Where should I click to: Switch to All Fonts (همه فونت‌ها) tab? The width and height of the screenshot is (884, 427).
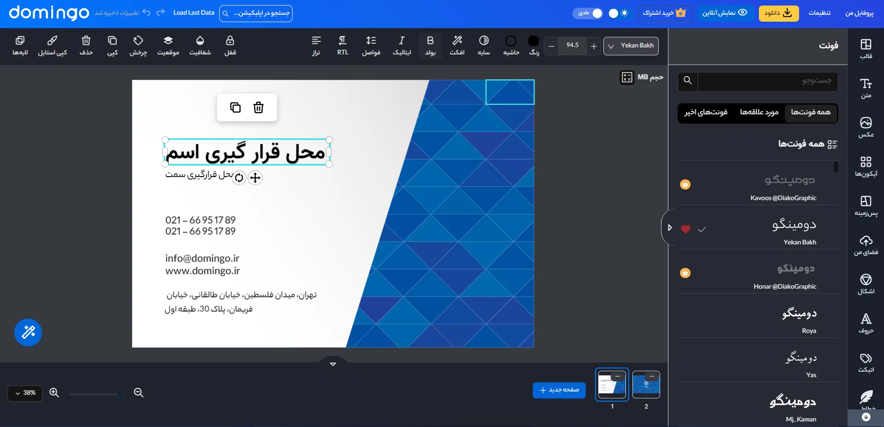click(x=811, y=112)
